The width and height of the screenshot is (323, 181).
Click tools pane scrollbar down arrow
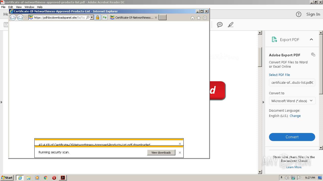(x=321, y=148)
